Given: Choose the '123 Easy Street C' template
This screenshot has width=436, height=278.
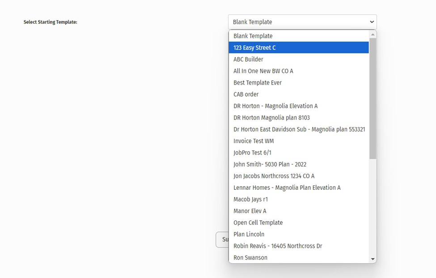Looking at the screenshot, I should point(255,47).
